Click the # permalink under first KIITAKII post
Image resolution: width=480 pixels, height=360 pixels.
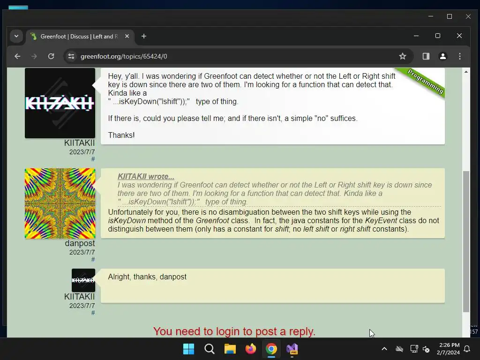(93, 159)
